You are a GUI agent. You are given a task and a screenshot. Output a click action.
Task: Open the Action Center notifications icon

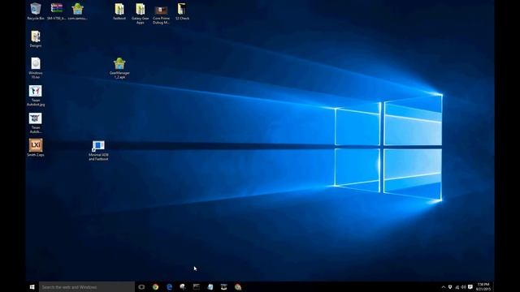click(470, 287)
